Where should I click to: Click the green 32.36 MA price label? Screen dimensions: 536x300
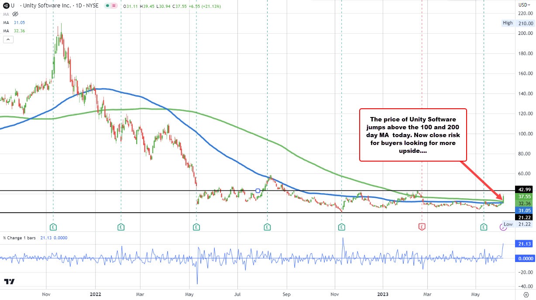524,204
